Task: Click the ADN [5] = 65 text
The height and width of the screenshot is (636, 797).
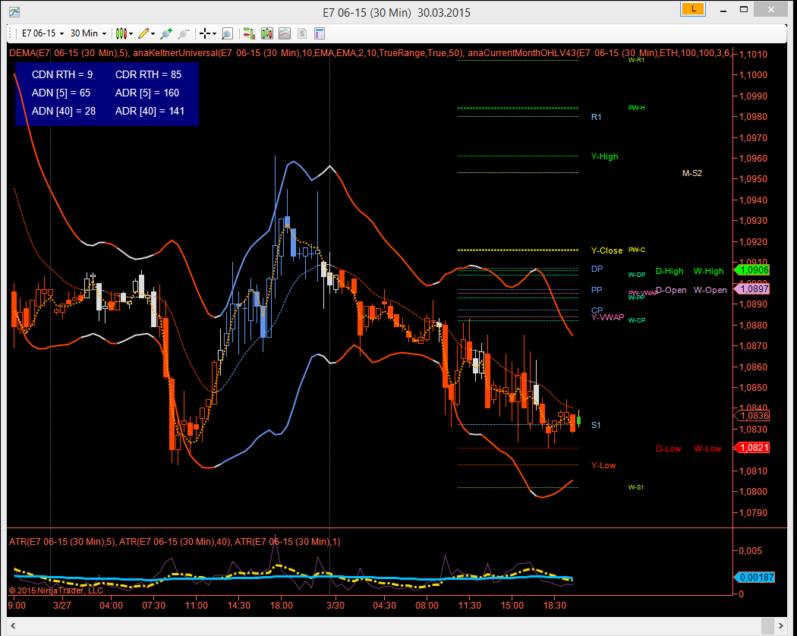Action: [x=61, y=93]
